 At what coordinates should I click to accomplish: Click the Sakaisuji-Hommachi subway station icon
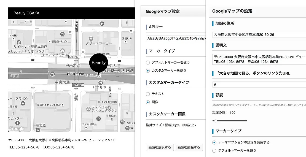(x=99, y=75)
